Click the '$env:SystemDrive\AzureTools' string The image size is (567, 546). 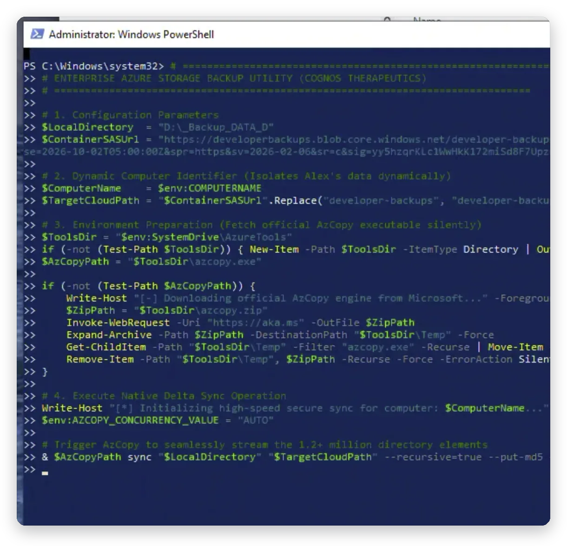point(204,237)
